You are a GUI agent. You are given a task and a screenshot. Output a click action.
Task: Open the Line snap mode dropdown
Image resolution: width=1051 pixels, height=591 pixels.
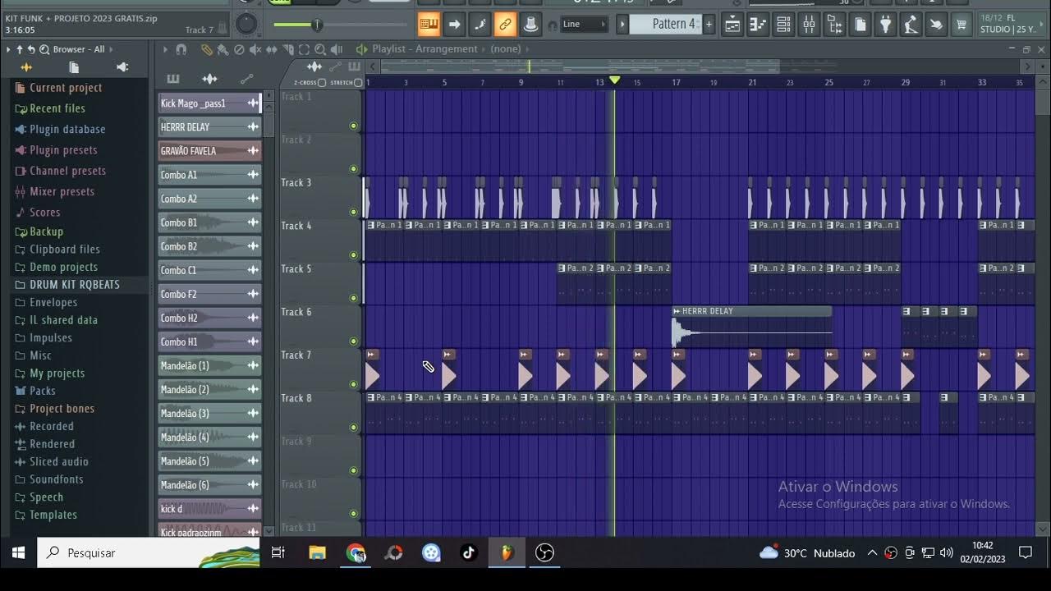pyautogui.click(x=585, y=25)
